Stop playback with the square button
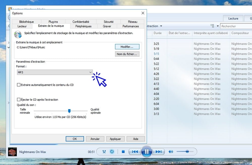This screenshot has width=252, height=165. coord(123,152)
